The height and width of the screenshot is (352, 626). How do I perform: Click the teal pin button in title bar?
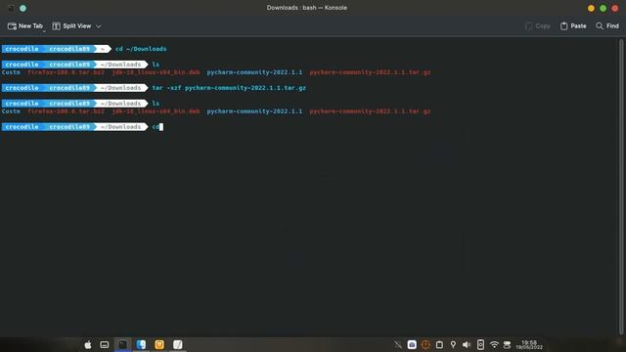23,8
